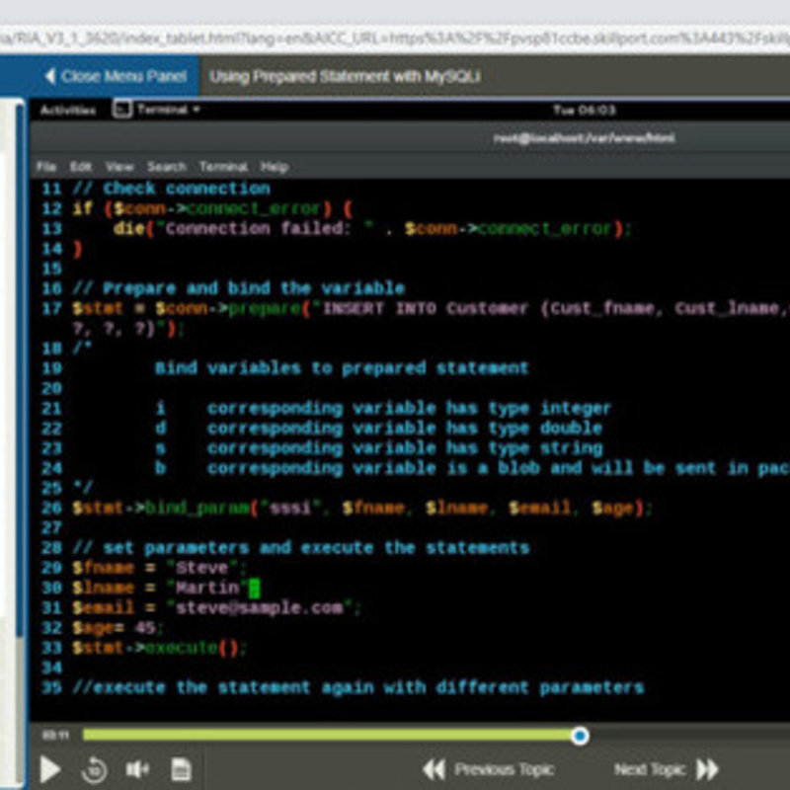Open the transcript notes page icon
Screen dimensions: 790x790
[x=181, y=769]
